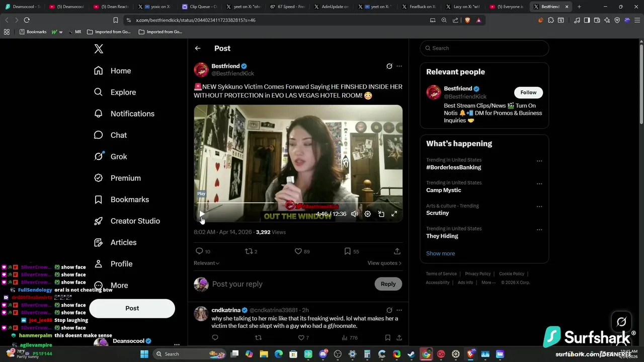Bookmark the post with 55 bookmarks
644x362 pixels.
click(x=351, y=251)
